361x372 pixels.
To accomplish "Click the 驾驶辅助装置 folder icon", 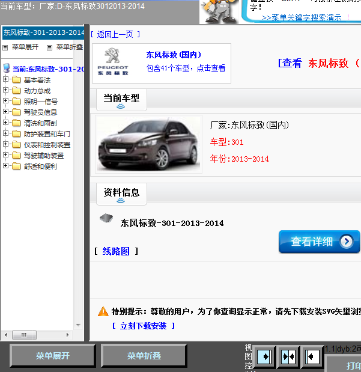I will tap(16, 155).
